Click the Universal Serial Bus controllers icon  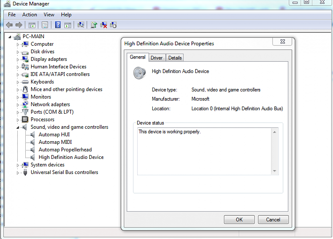pyautogui.click(x=25, y=172)
